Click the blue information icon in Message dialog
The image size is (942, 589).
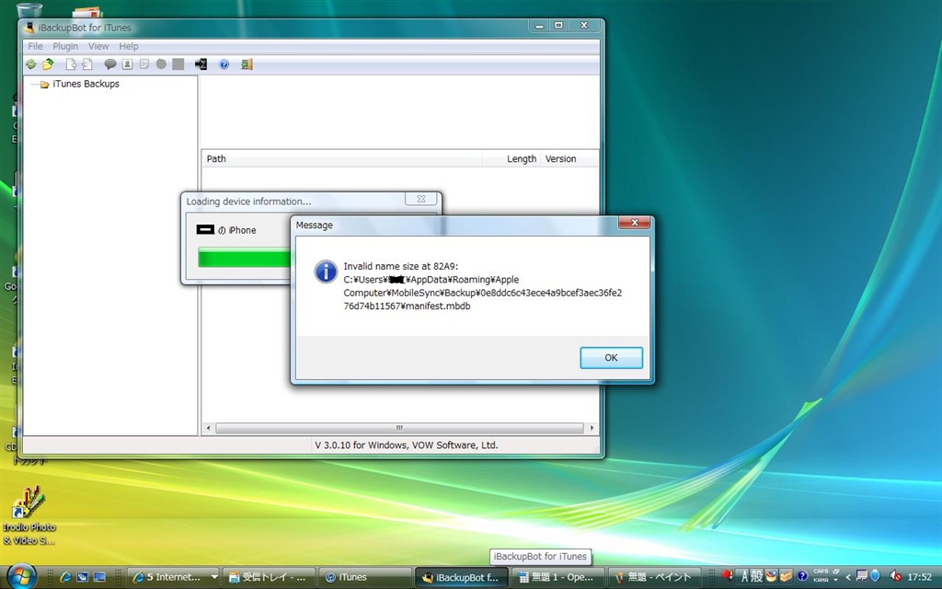click(x=326, y=272)
